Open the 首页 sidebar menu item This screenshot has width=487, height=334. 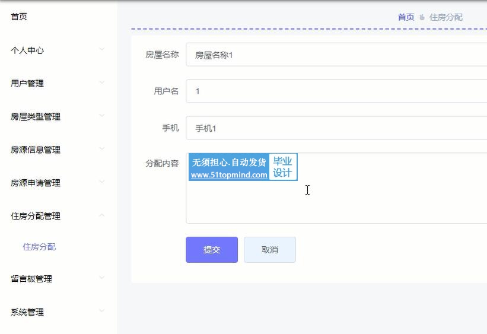[19, 17]
